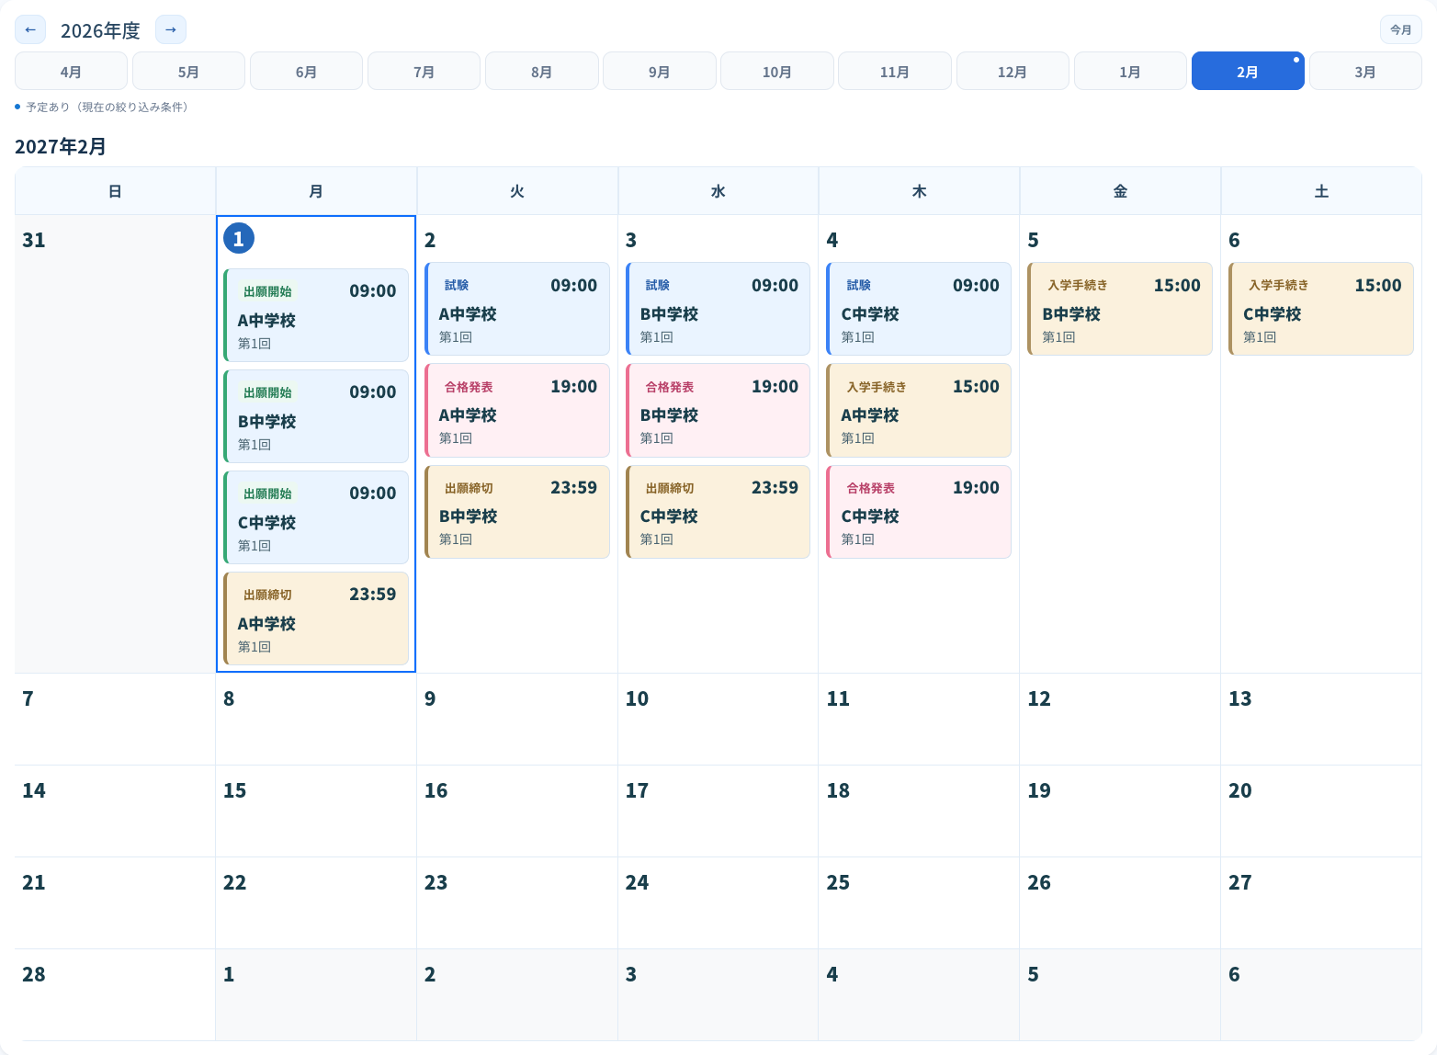Open C中学校 入学手続き event on Saturday
The image size is (1437, 1055).
1321,309
